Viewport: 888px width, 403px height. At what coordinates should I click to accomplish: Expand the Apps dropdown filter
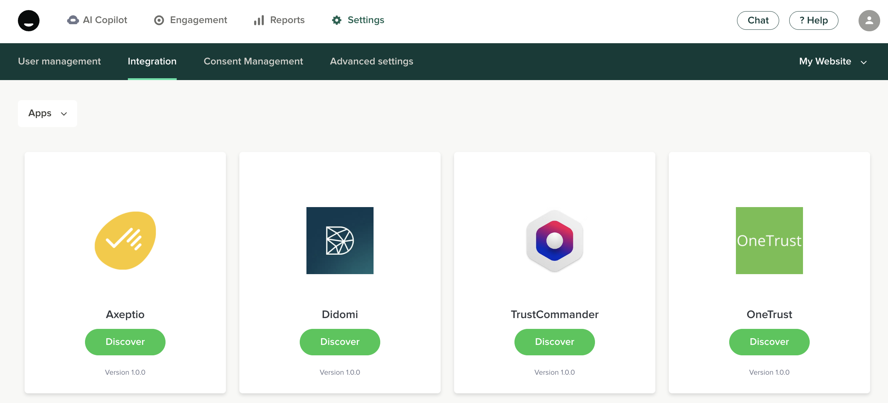(48, 113)
